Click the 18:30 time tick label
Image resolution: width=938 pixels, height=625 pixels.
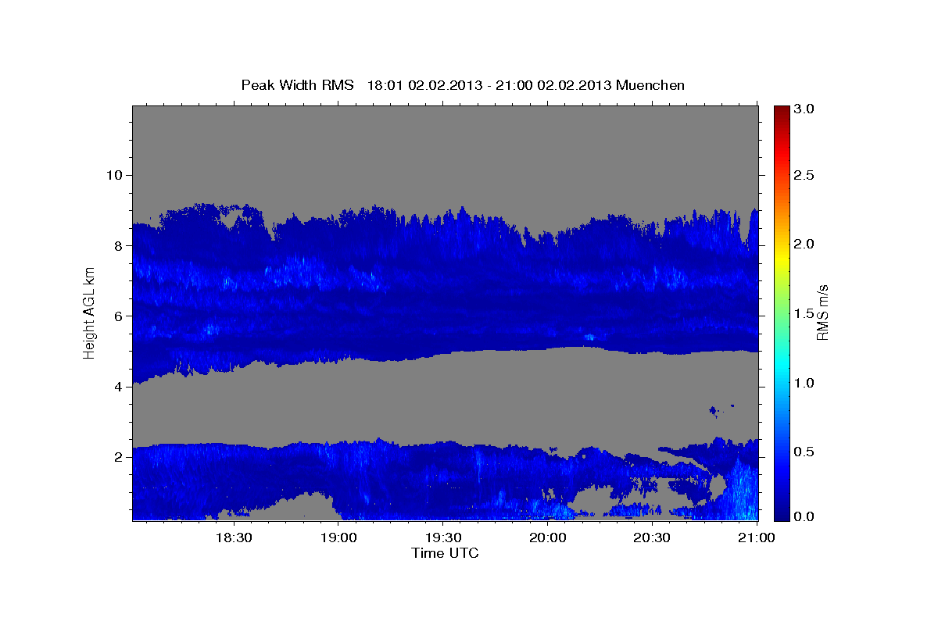coord(233,537)
